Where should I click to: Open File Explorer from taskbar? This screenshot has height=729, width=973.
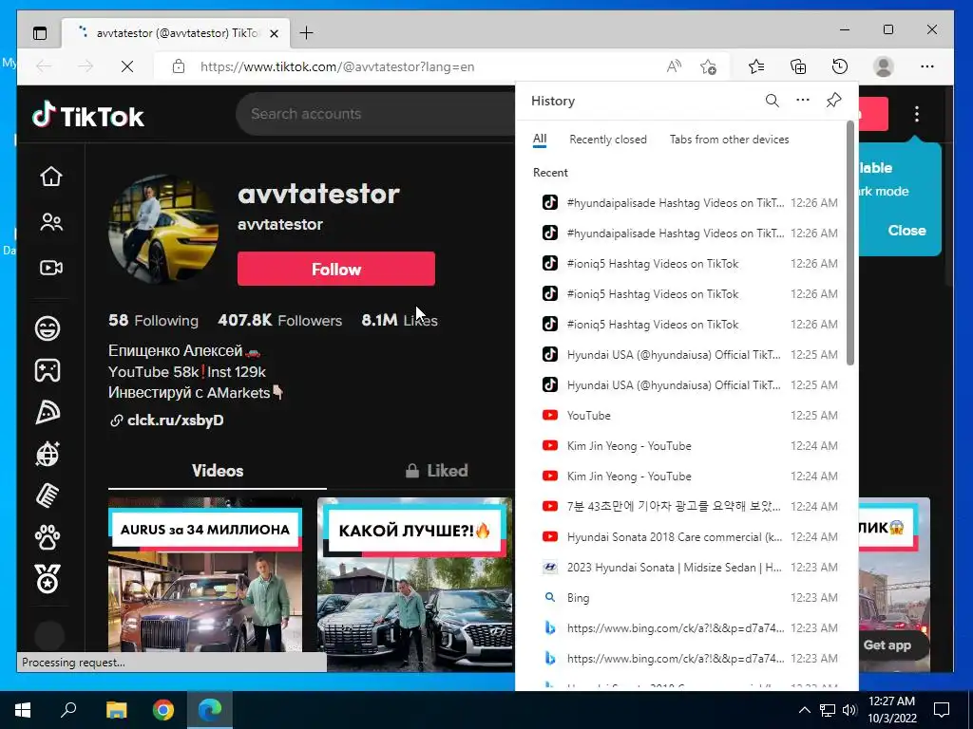(x=116, y=710)
